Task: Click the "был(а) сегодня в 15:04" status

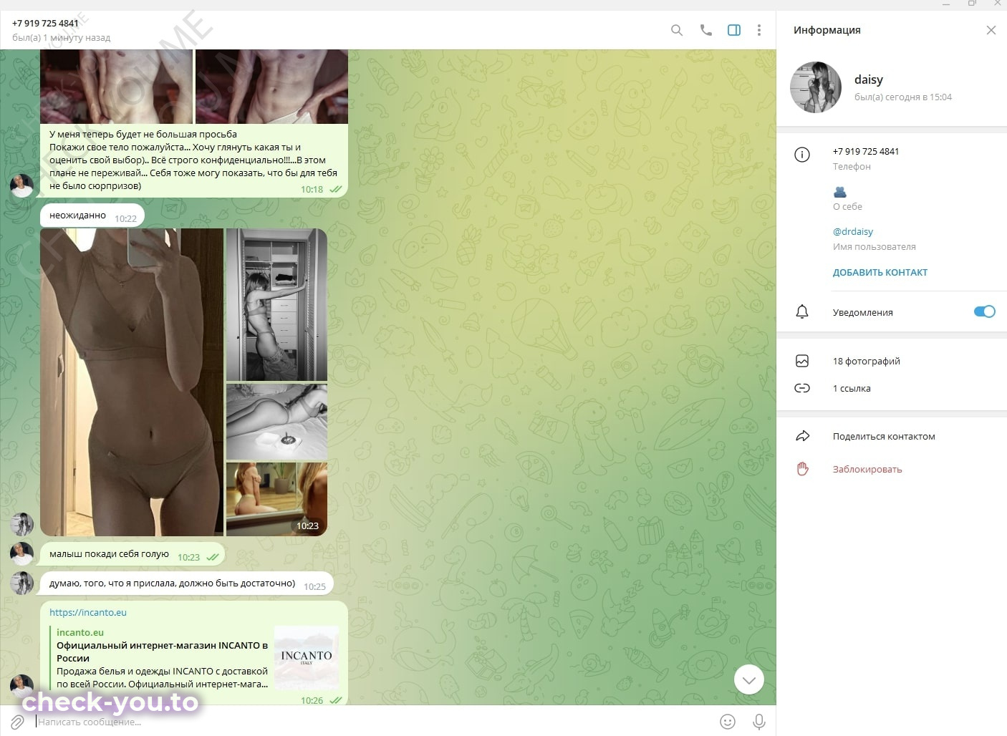Action: pyautogui.click(x=903, y=97)
